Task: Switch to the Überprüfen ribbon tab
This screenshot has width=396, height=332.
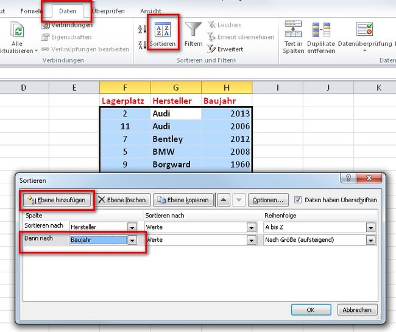Action: coord(108,11)
